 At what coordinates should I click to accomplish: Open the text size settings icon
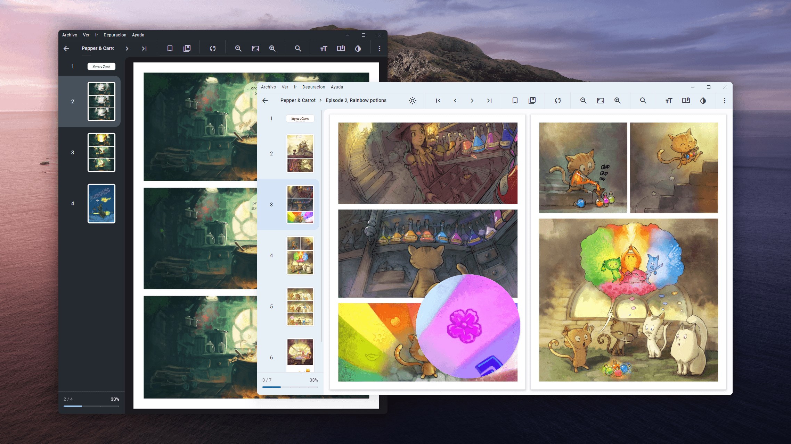(668, 100)
